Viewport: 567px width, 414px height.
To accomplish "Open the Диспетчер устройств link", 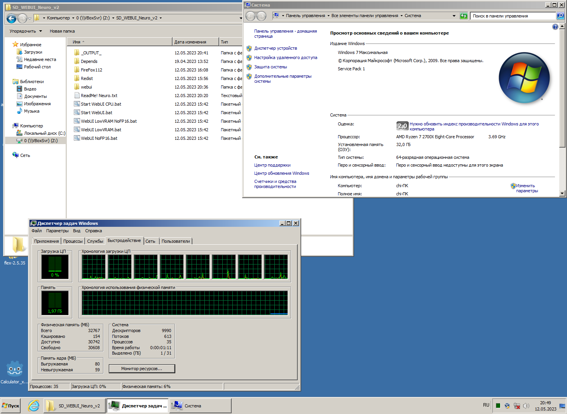I will pos(276,48).
